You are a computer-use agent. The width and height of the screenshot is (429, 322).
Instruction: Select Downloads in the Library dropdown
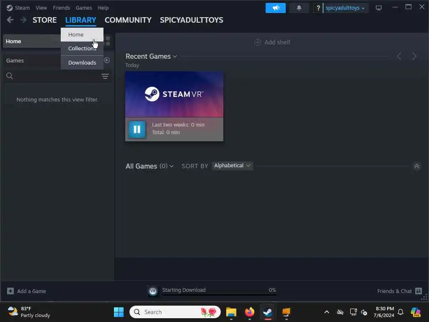pyautogui.click(x=82, y=63)
